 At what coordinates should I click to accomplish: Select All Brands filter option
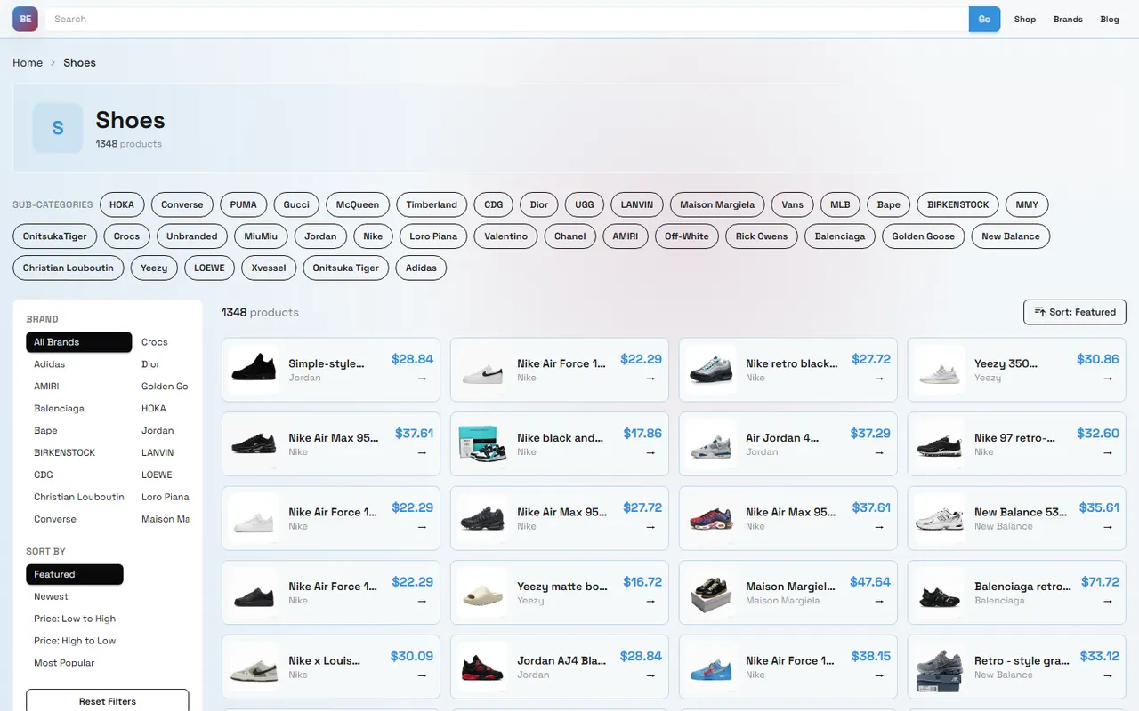coord(79,342)
